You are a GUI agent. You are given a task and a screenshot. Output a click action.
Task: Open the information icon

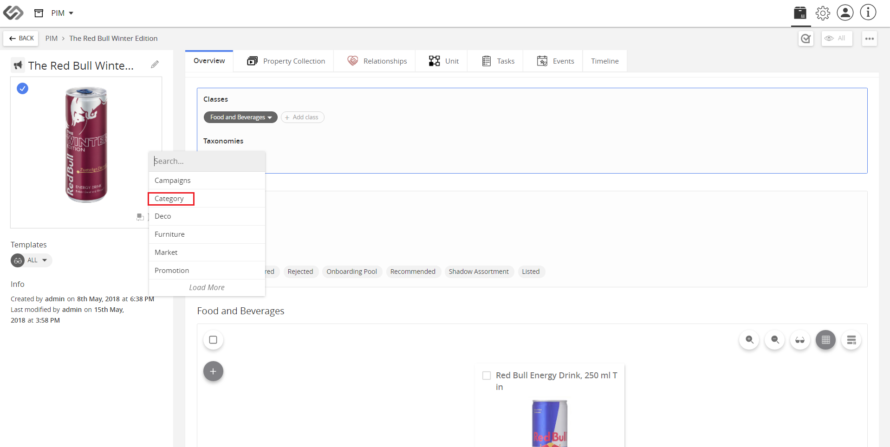(x=868, y=13)
